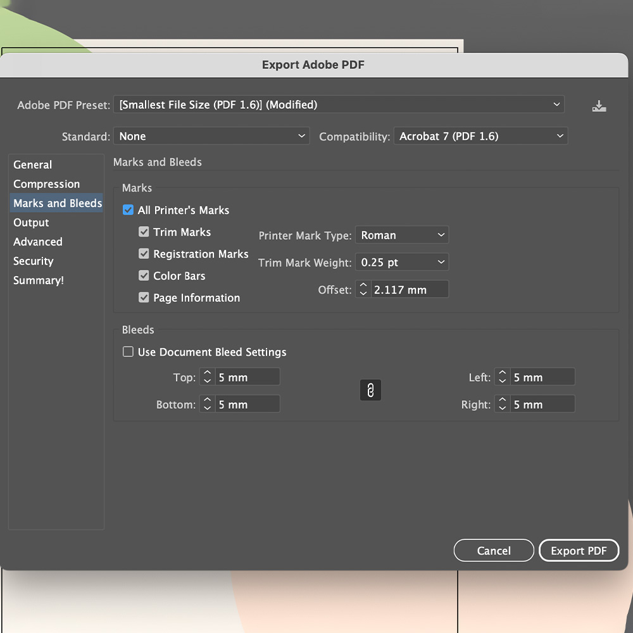Disable the Color Bars checkbox

click(144, 275)
